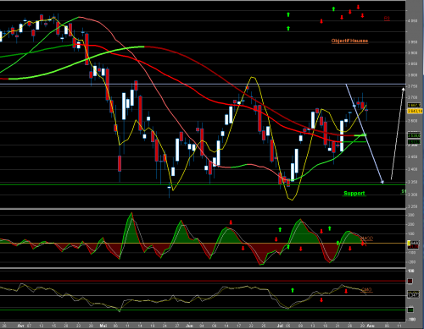
Task: Click the divider between MACD and CMO panels
Action: (x=203, y=268)
